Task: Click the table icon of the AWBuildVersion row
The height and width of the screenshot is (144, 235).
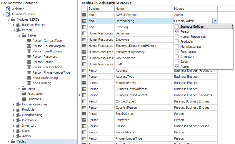Action: (x=84, y=15)
